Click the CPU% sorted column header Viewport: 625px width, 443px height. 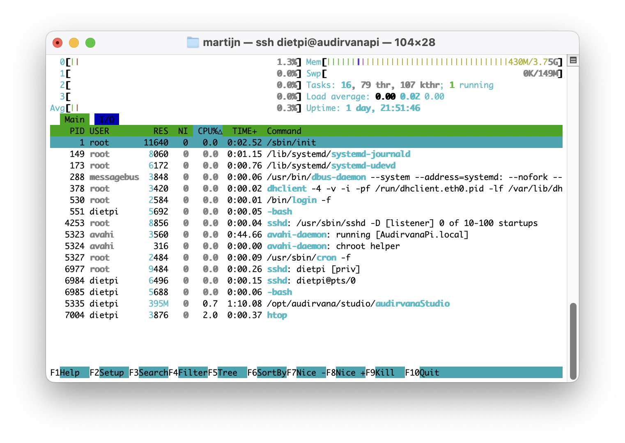(x=208, y=131)
